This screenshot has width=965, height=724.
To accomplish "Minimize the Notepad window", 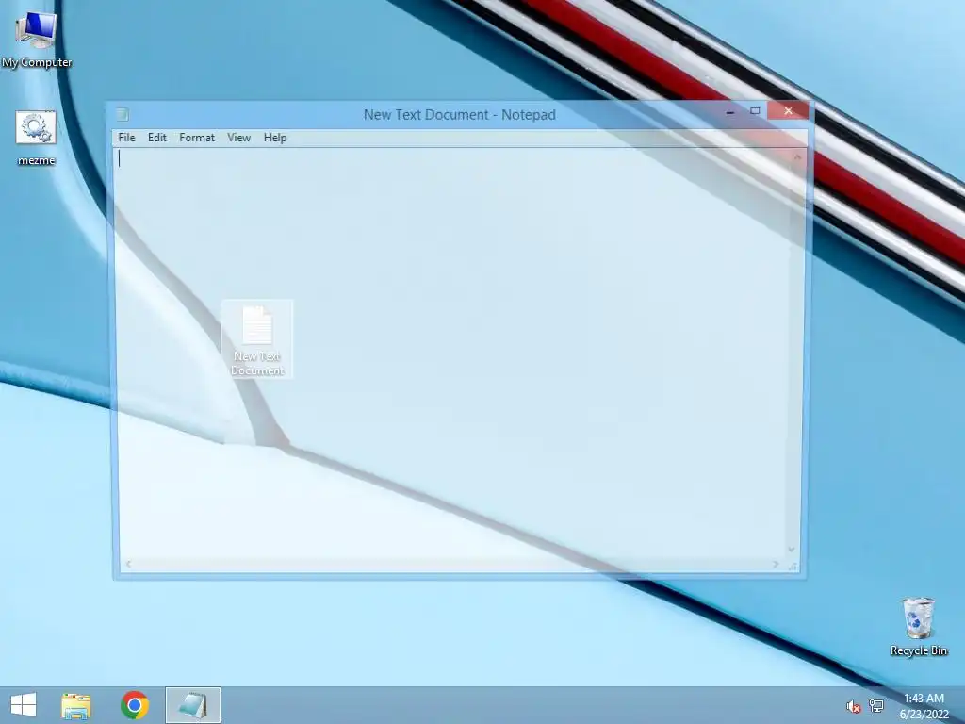I will [730, 111].
